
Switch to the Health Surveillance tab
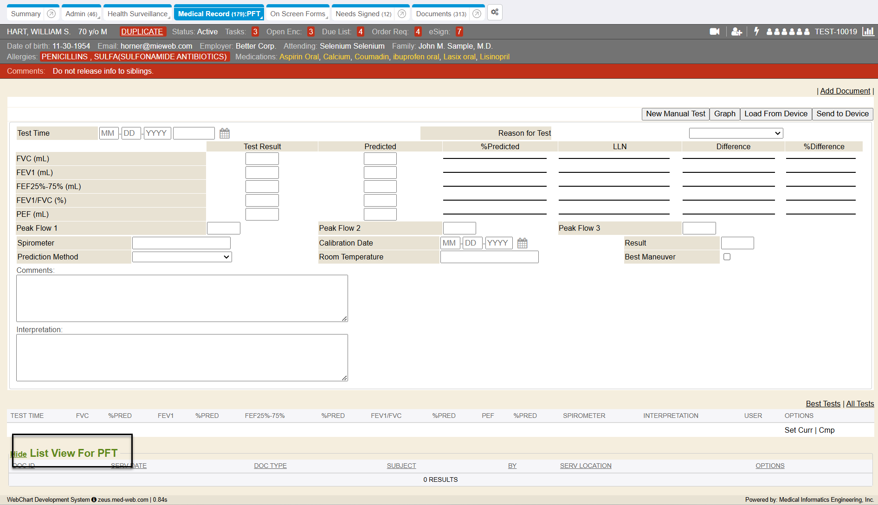[x=137, y=14]
